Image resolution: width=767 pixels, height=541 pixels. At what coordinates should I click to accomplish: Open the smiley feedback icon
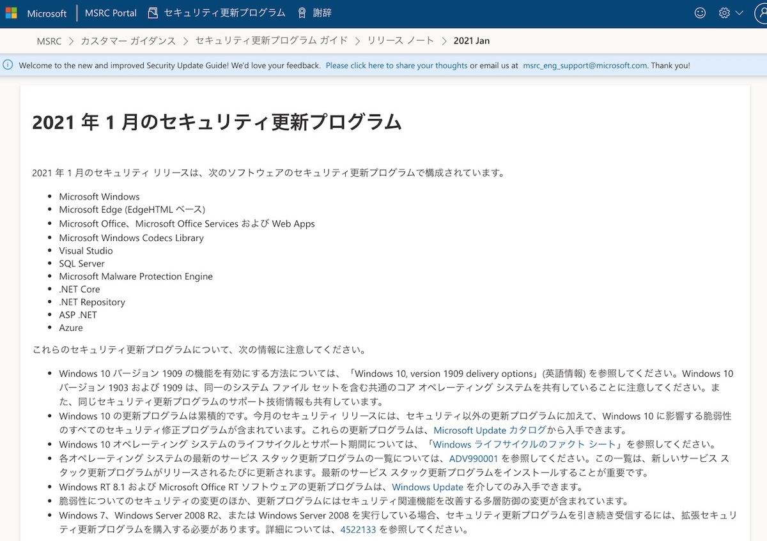(x=701, y=13)
